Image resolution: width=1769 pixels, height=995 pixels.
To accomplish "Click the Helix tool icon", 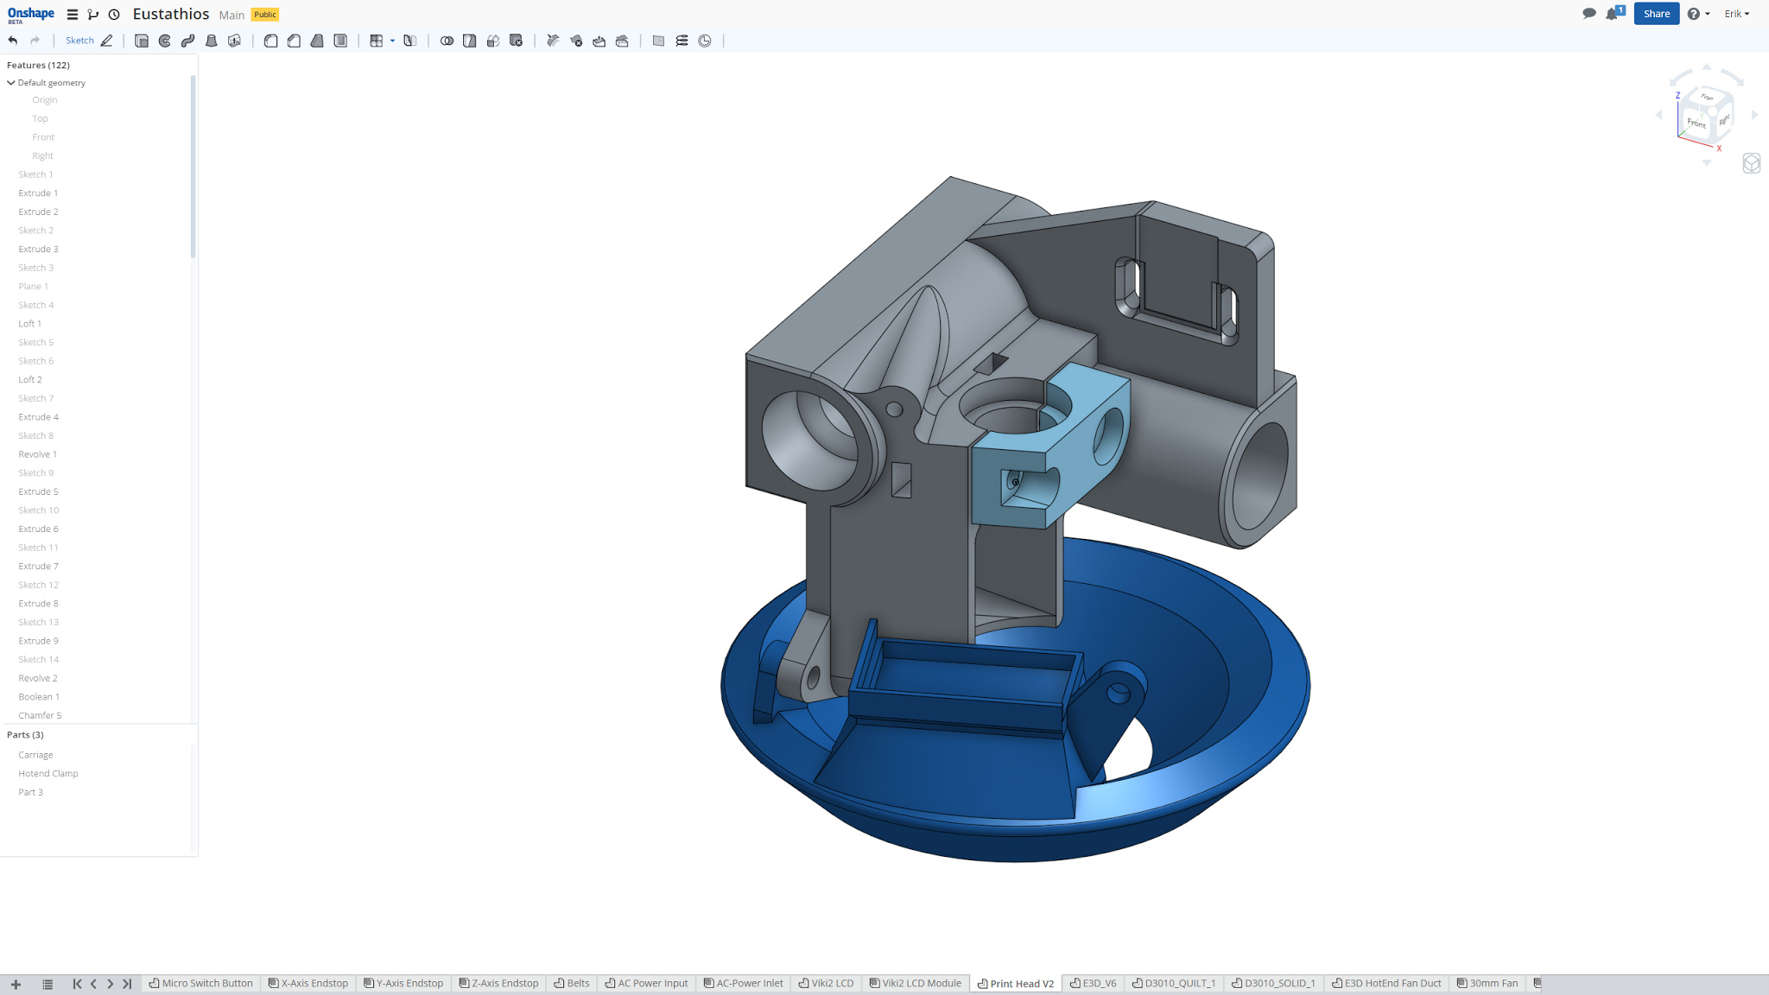I will pos(682,41).
